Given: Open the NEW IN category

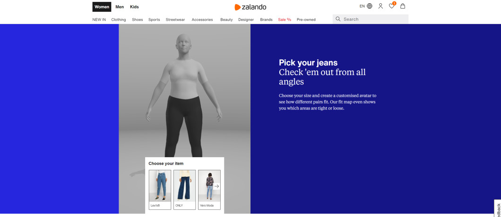Looking at the screenshot, I should 99,19.
